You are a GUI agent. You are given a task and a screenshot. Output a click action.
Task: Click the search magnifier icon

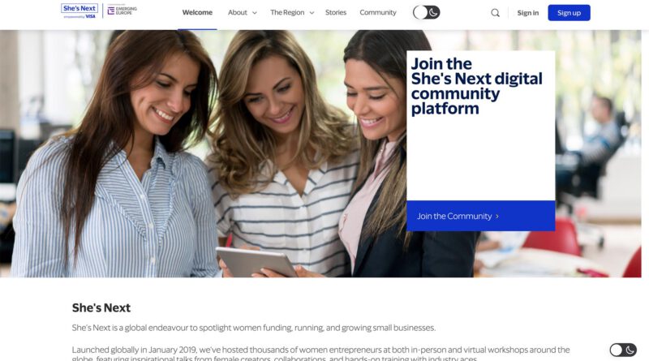pos(495,13)
